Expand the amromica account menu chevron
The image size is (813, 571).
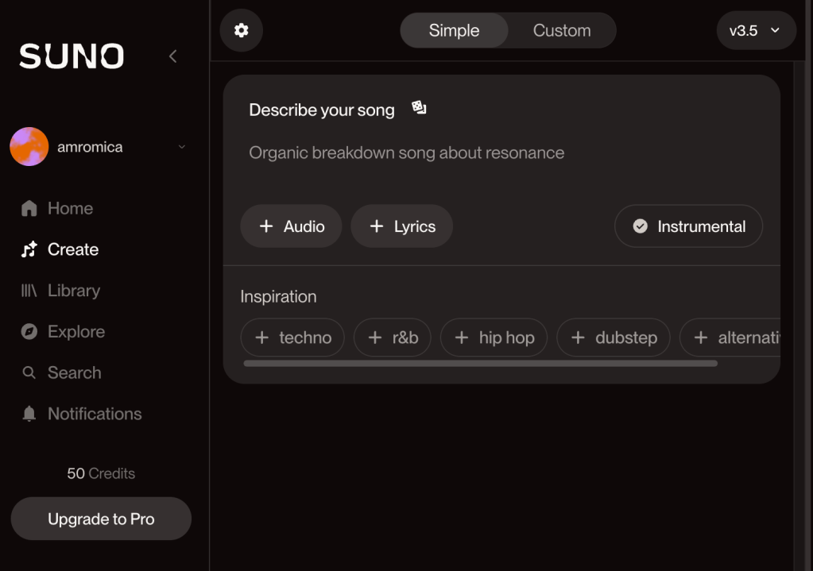click(182, 147)
